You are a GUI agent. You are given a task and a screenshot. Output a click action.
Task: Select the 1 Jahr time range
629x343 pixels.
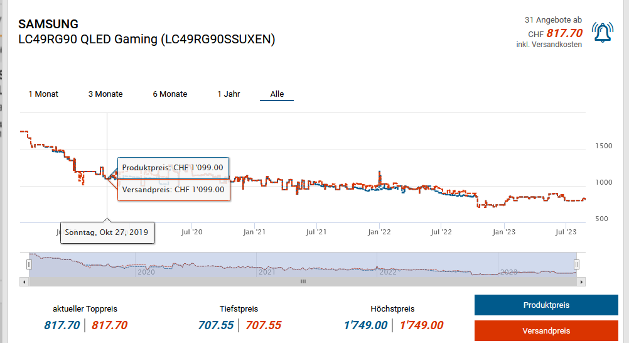coord(228,94)
